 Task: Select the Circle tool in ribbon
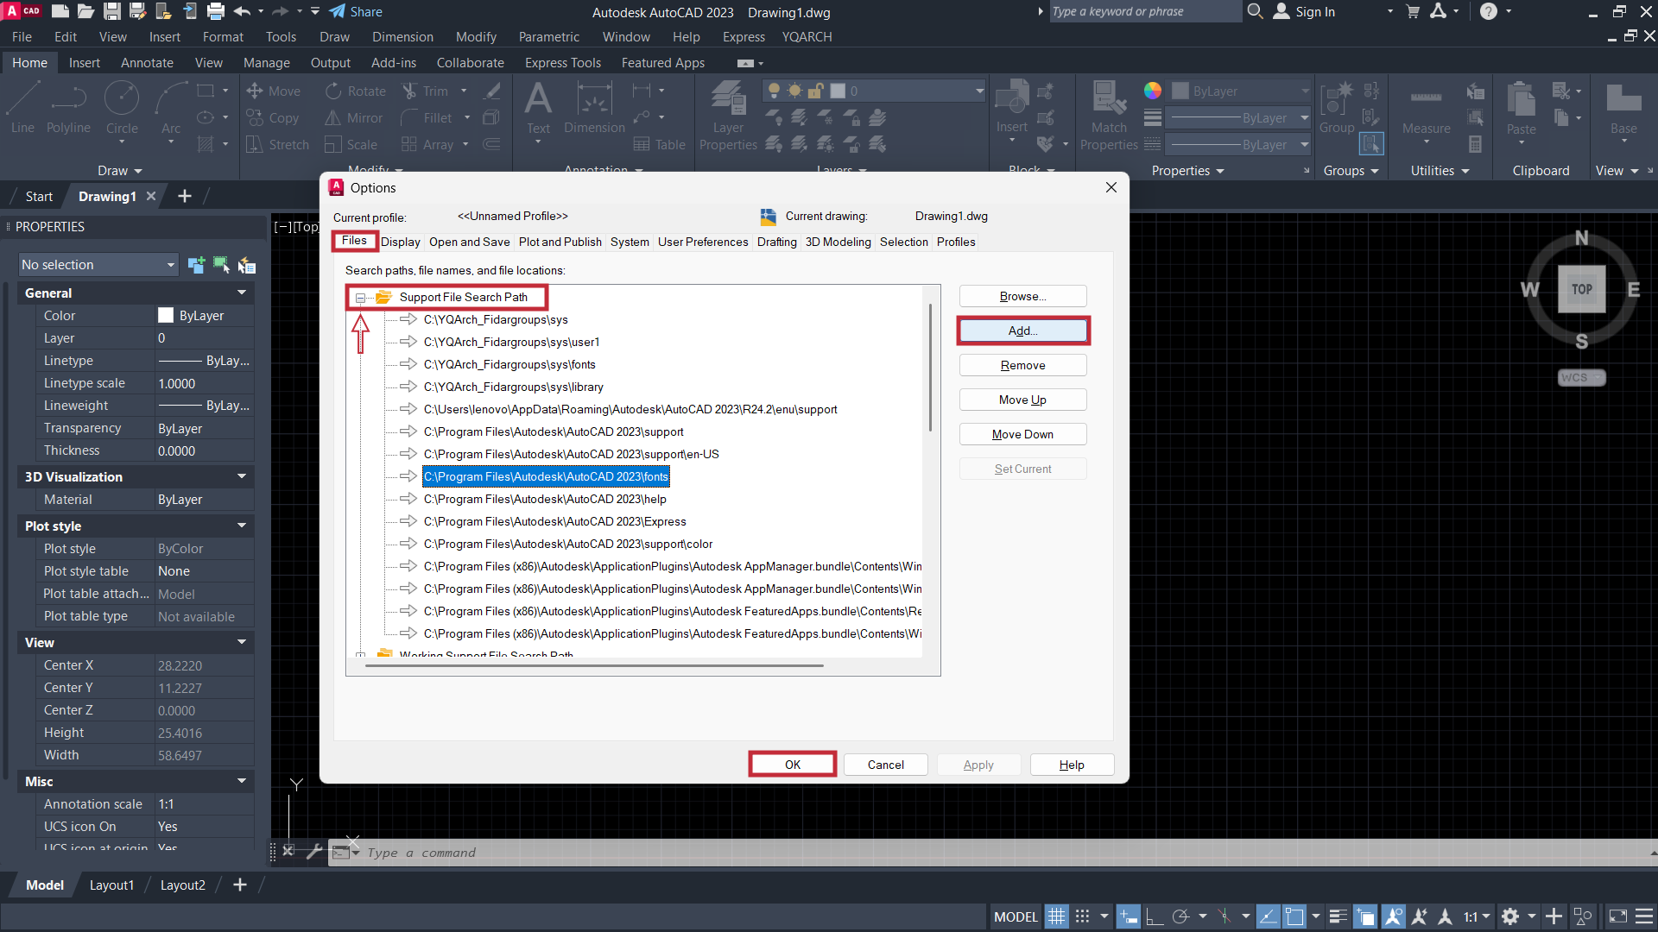(x=122, y=107)
